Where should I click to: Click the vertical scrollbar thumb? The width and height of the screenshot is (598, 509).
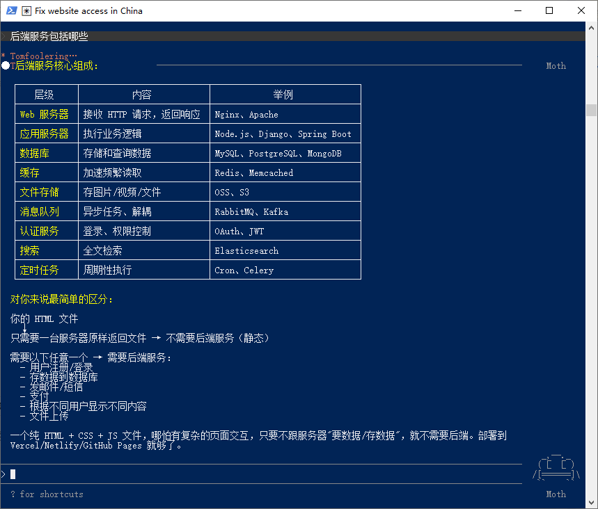[591, 110]
